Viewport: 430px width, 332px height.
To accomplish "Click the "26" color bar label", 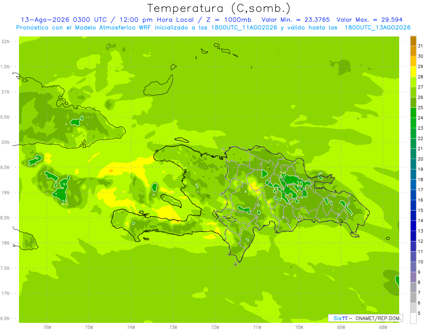I will pos(420,97).
